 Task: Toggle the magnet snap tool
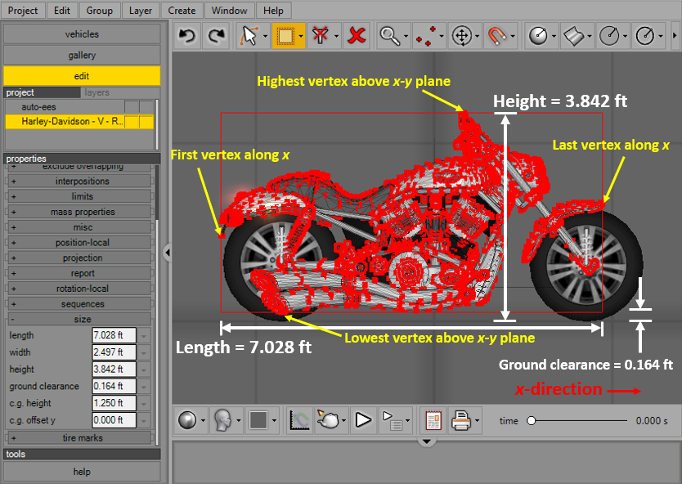click(x=497, y=36)
